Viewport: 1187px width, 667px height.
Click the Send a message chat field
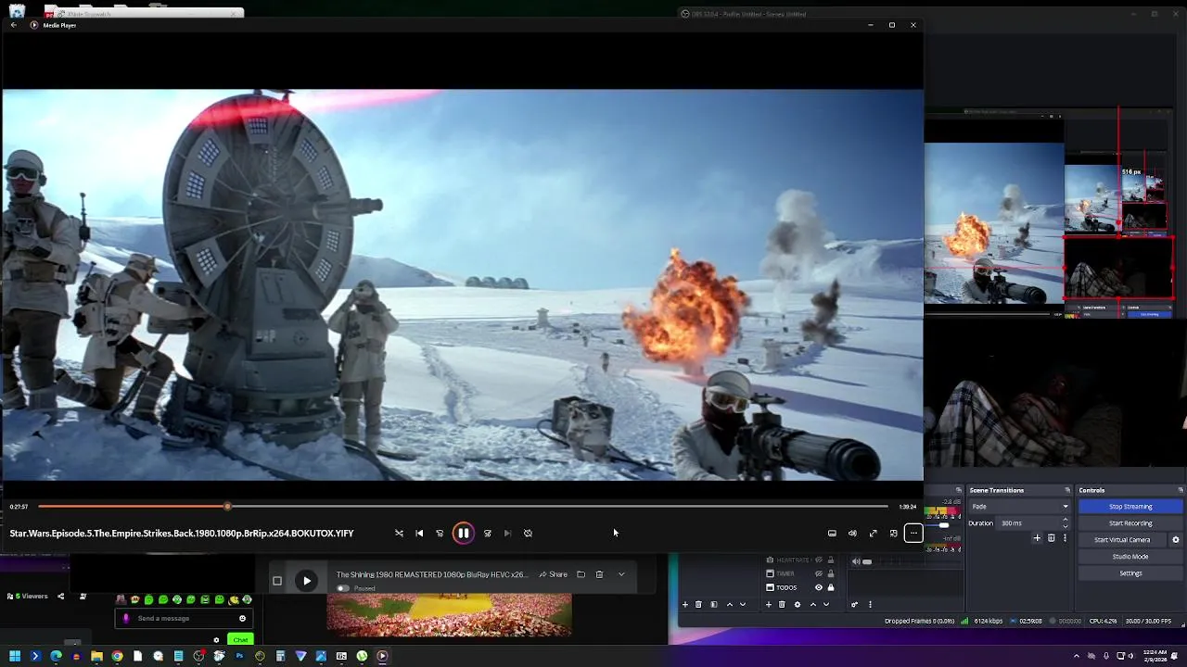(184, 618)
